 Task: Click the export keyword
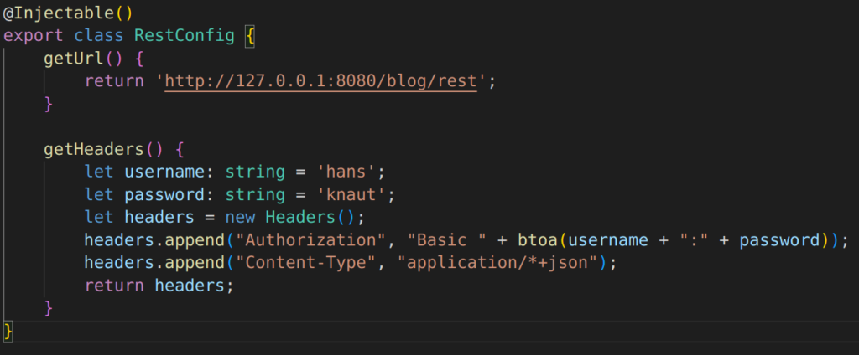[34, 35]
